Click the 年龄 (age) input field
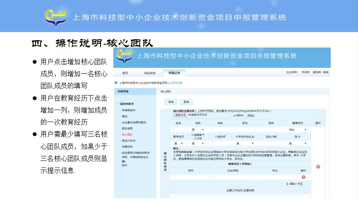Screen dimensions: 358x201 click(220, 130)
